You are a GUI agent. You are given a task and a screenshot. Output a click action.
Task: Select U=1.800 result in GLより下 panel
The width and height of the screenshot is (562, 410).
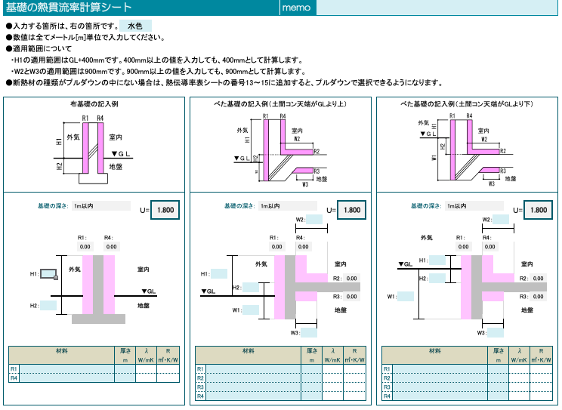[539, 210]
